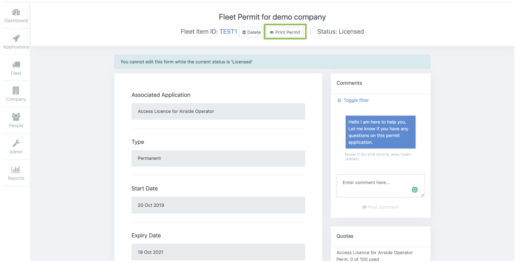Click Post comment below the text box
Screen dimensions: 516x263
point(380,207)
